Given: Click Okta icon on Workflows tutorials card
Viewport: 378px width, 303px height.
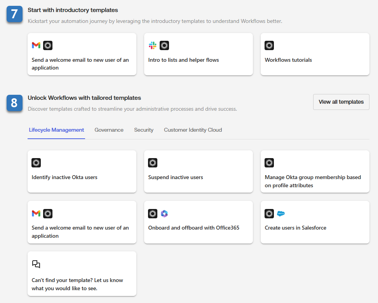Looking at the screenshot, I should coord(269,45).
